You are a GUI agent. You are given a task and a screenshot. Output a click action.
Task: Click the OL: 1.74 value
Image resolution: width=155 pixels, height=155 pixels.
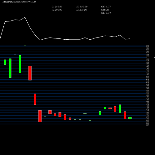pos(106,13)
